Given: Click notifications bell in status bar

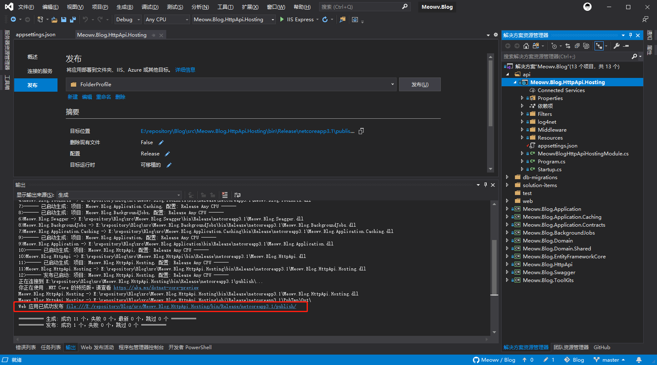Looking at the screenshot, I should [639, 360].
